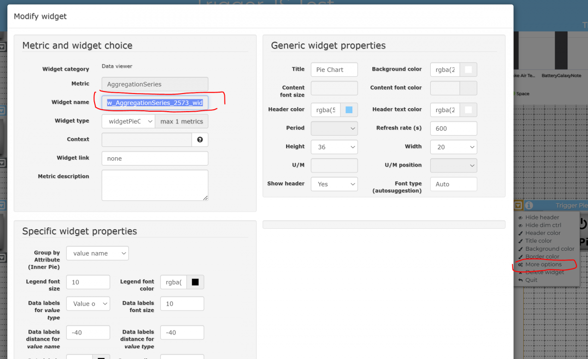
Task: Open the Group by Attribute dropdown
Action: click(x=97, y=253)
